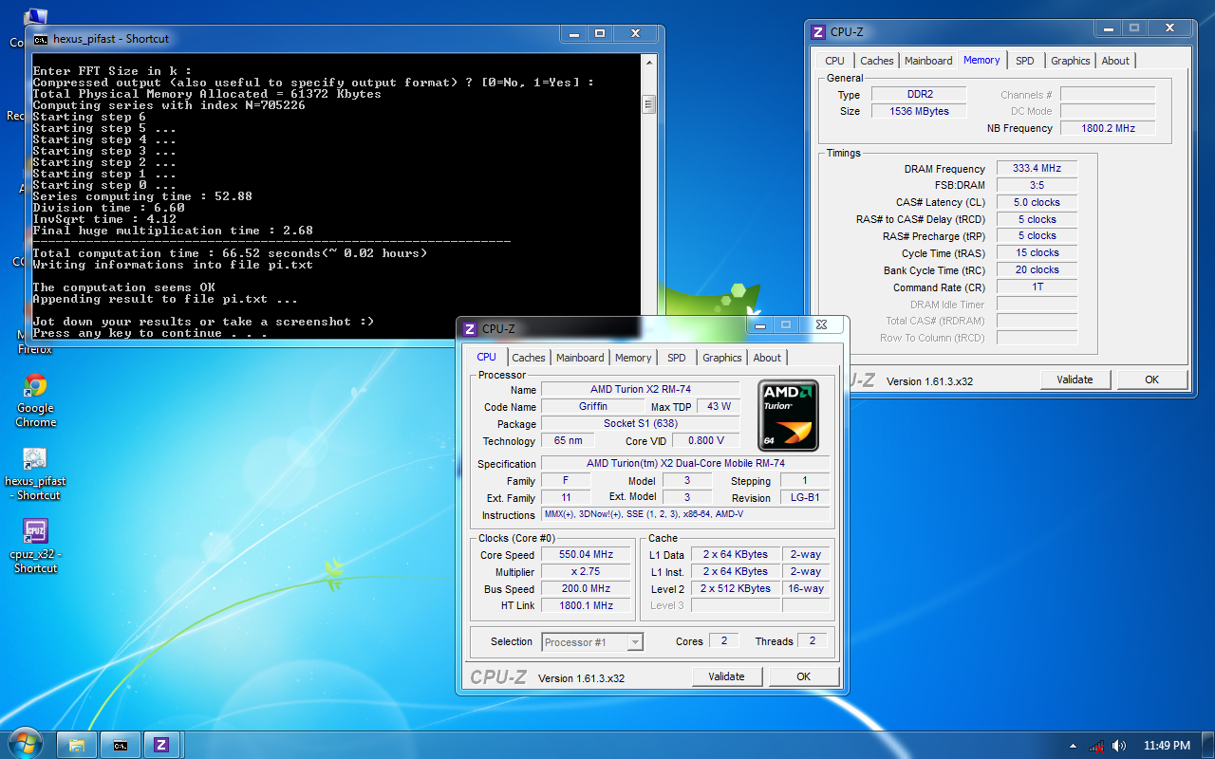Image resolution: width=1215 pixels, height=759 pixels.
Task: Click the Bus Speed 200.0 MHz value
Action: (586, 589)
